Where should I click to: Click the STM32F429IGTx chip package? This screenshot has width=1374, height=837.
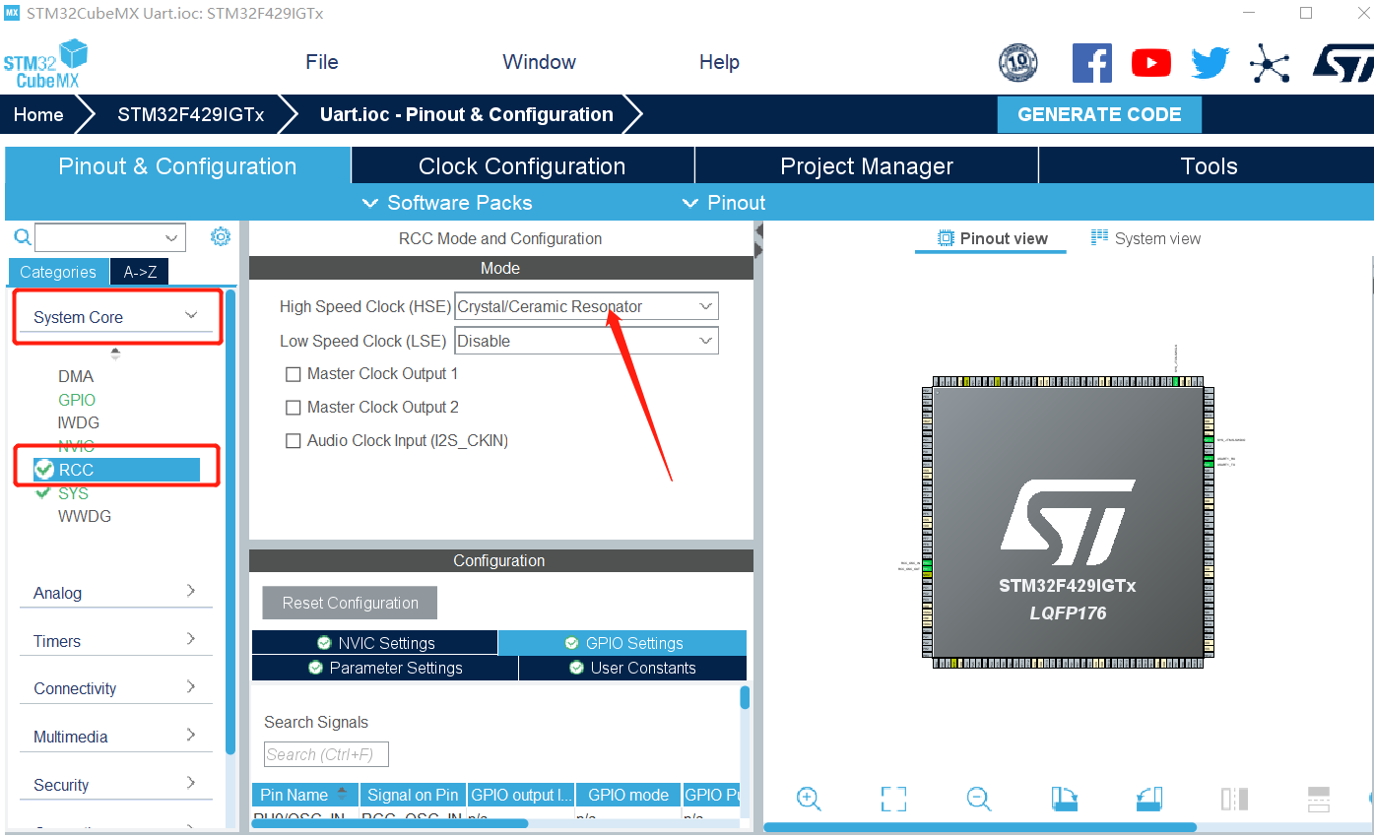coord(1068,524)
